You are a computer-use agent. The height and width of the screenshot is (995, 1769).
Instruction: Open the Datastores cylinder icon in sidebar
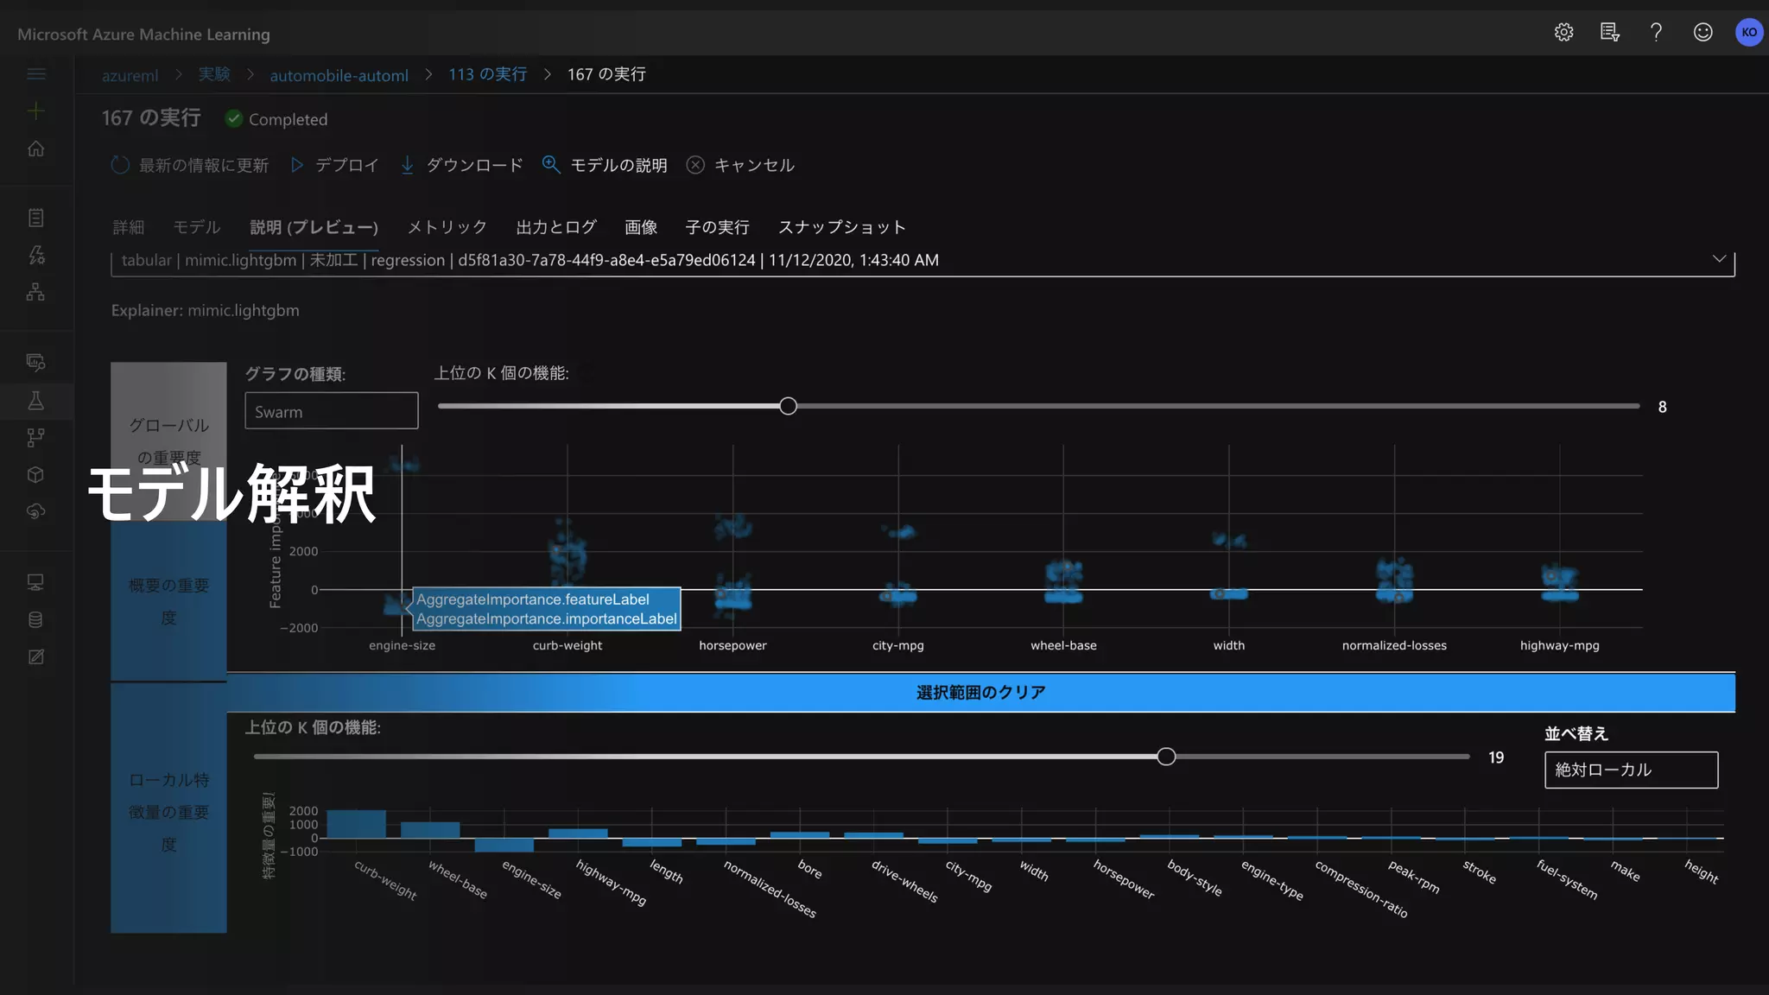click(x=36, y=619)
